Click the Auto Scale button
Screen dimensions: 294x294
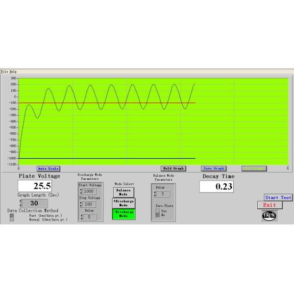[49, 169]
